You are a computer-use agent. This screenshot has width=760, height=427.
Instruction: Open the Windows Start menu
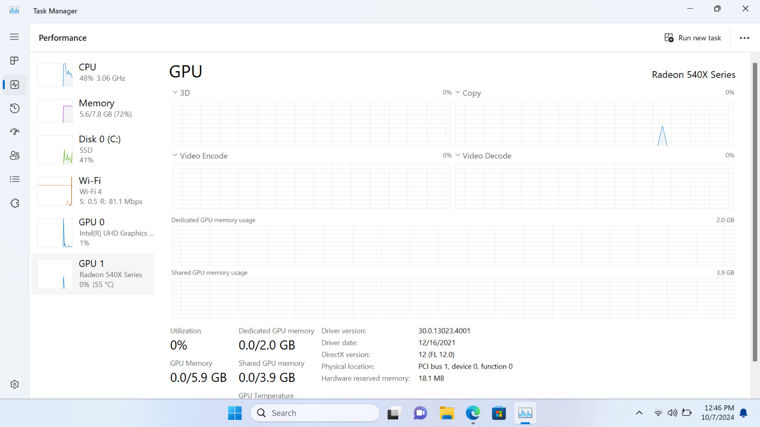coord(235,413)
